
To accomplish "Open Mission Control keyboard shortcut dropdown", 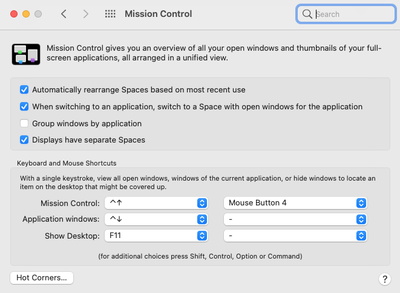I will (x=156, y=203).
